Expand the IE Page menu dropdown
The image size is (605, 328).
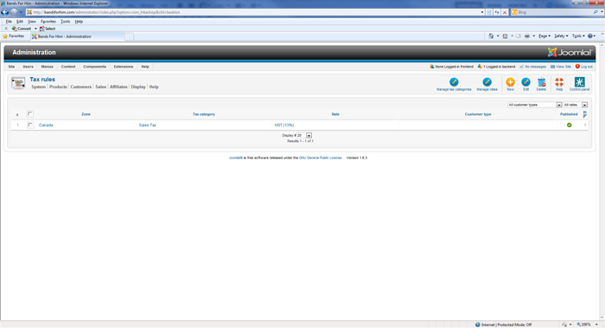(x=544, y=36)
